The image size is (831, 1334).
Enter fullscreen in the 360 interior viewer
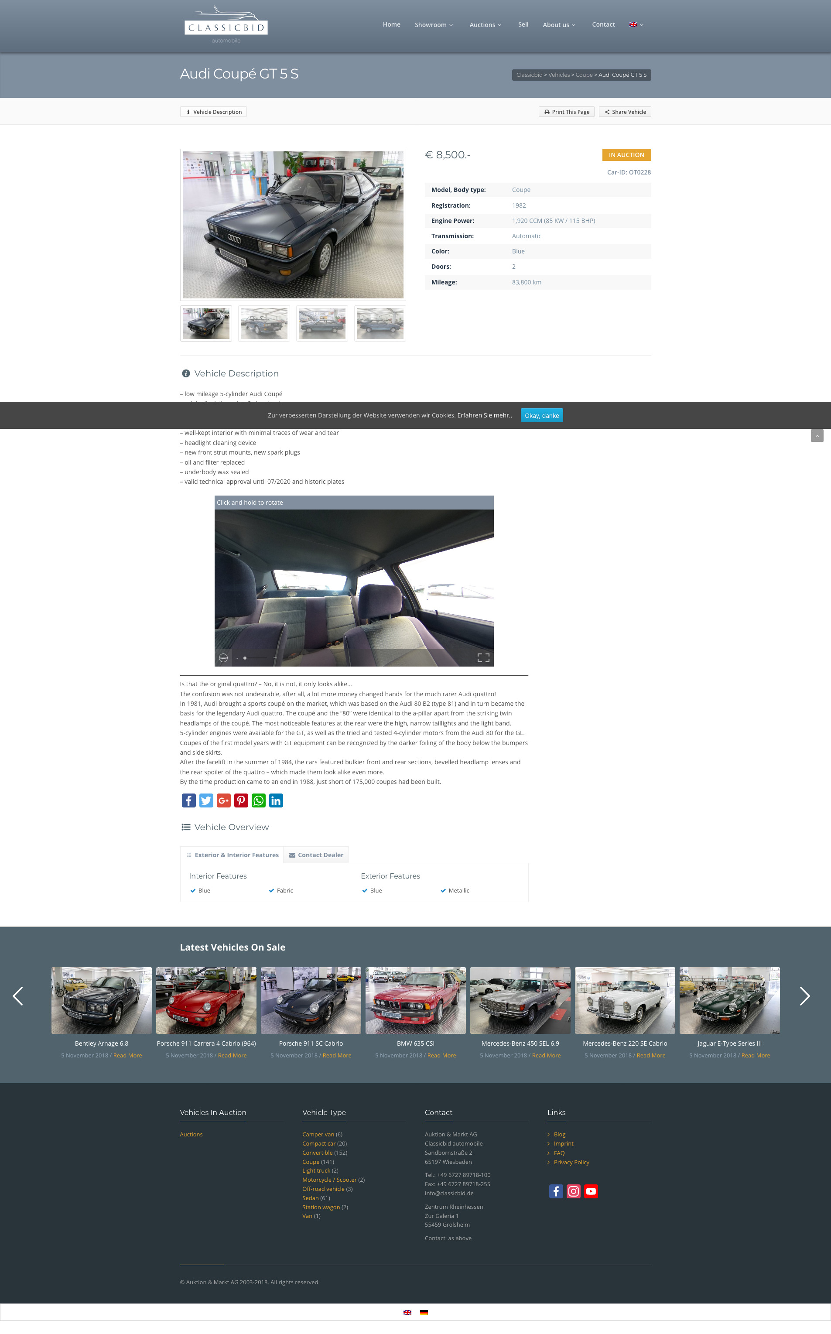pyautogui.click(x=483, y=658)
